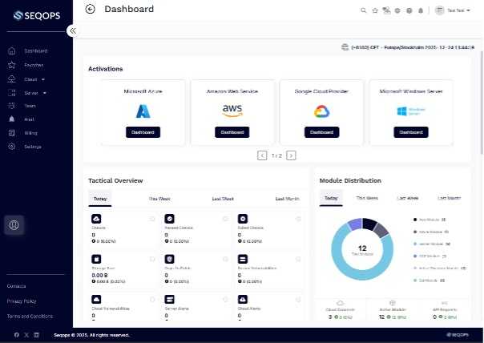Click the Server Vulnerabilities icon
This screenshot has height=343, width=484.
[243, 259]
